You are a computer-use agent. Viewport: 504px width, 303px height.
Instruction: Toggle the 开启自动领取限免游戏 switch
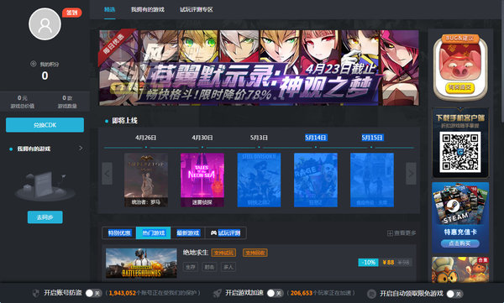click(x=454, y=294)
